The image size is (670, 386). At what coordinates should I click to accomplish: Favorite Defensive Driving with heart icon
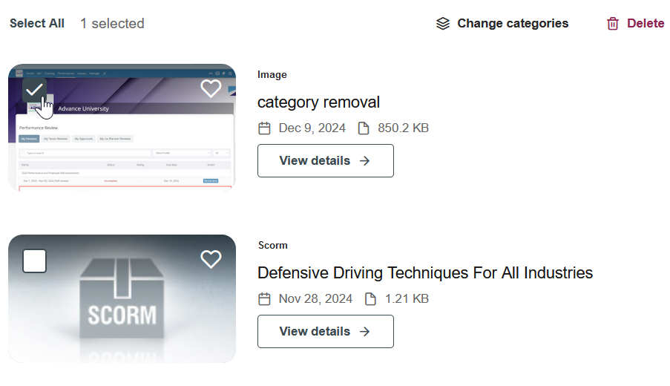211,259
